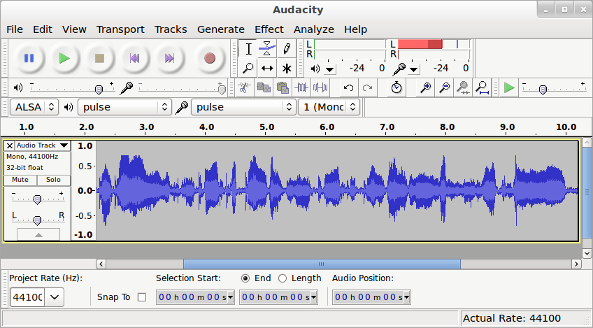Select the End radio button

245,278
